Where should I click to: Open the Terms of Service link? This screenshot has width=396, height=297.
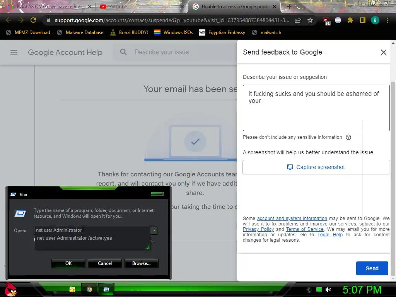(x=305, y=229)
